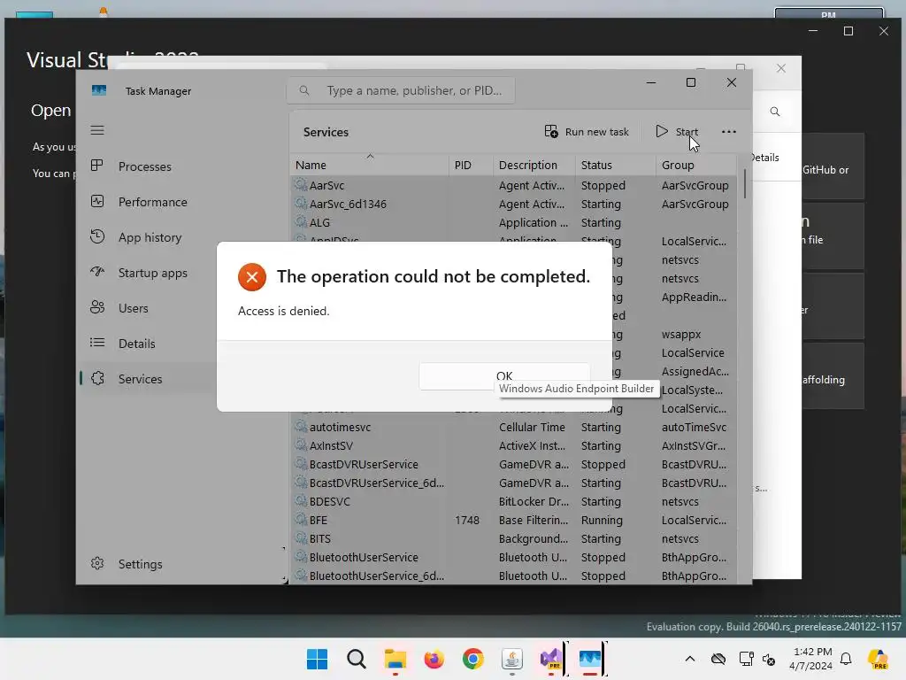906x680 pixels.
Task: Select the AxInstSV service row
Action: click(514, 446)
